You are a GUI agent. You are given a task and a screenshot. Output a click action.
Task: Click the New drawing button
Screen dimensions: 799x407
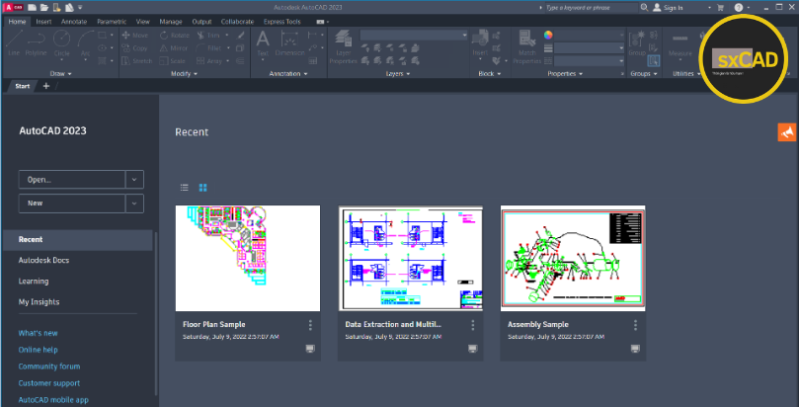72,203
